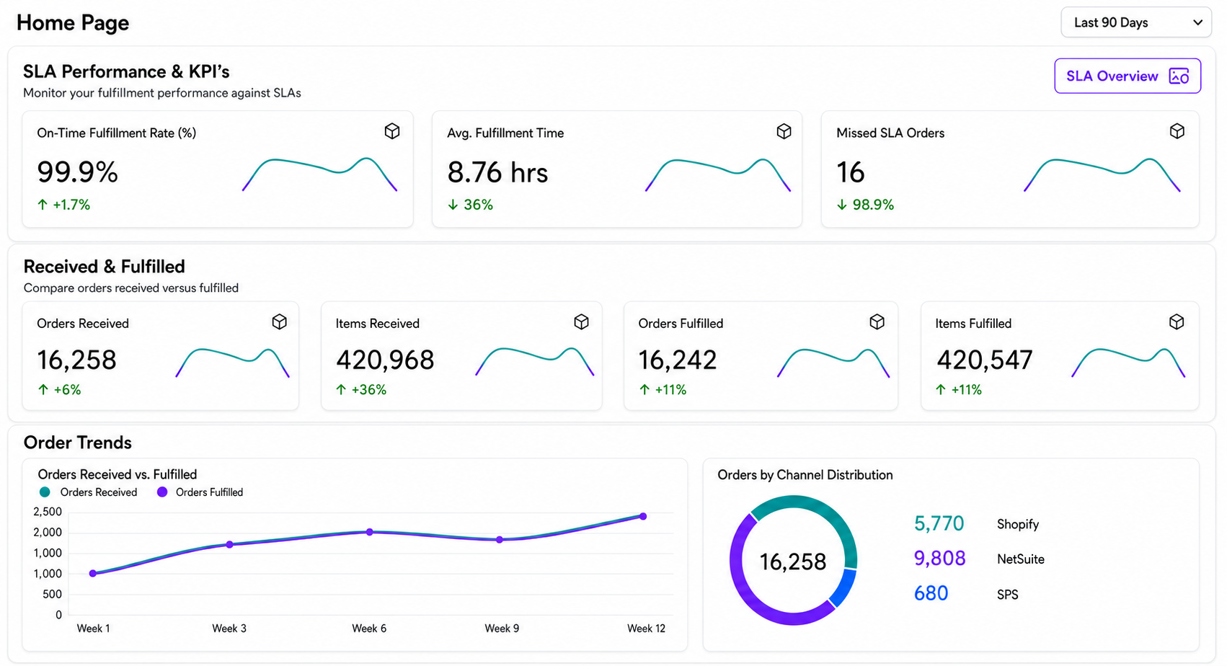Click the Week 9 data point on chart
The image size is (1227, 666).
pos(500,539)
